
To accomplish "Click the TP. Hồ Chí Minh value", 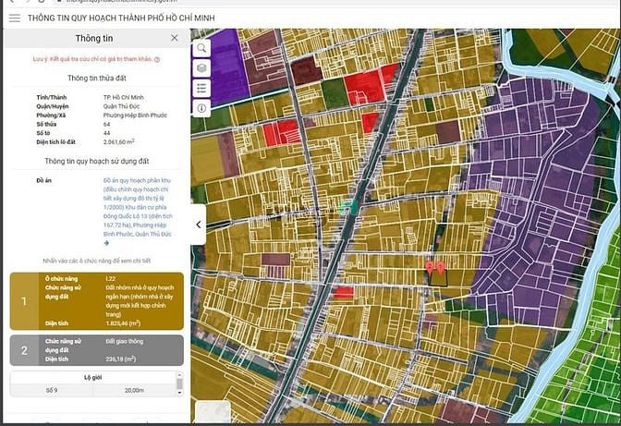I will (124, 97).
